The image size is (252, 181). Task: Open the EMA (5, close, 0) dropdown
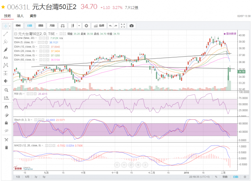tap(35, 42)
